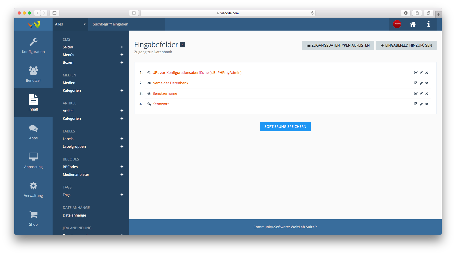
Task: Open Medien in the sidebar menu
Action: coord(69,83)
